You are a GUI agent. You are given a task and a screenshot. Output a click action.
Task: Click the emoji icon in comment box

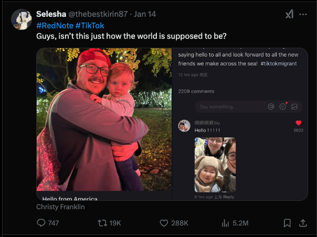(x=283, y=106)
